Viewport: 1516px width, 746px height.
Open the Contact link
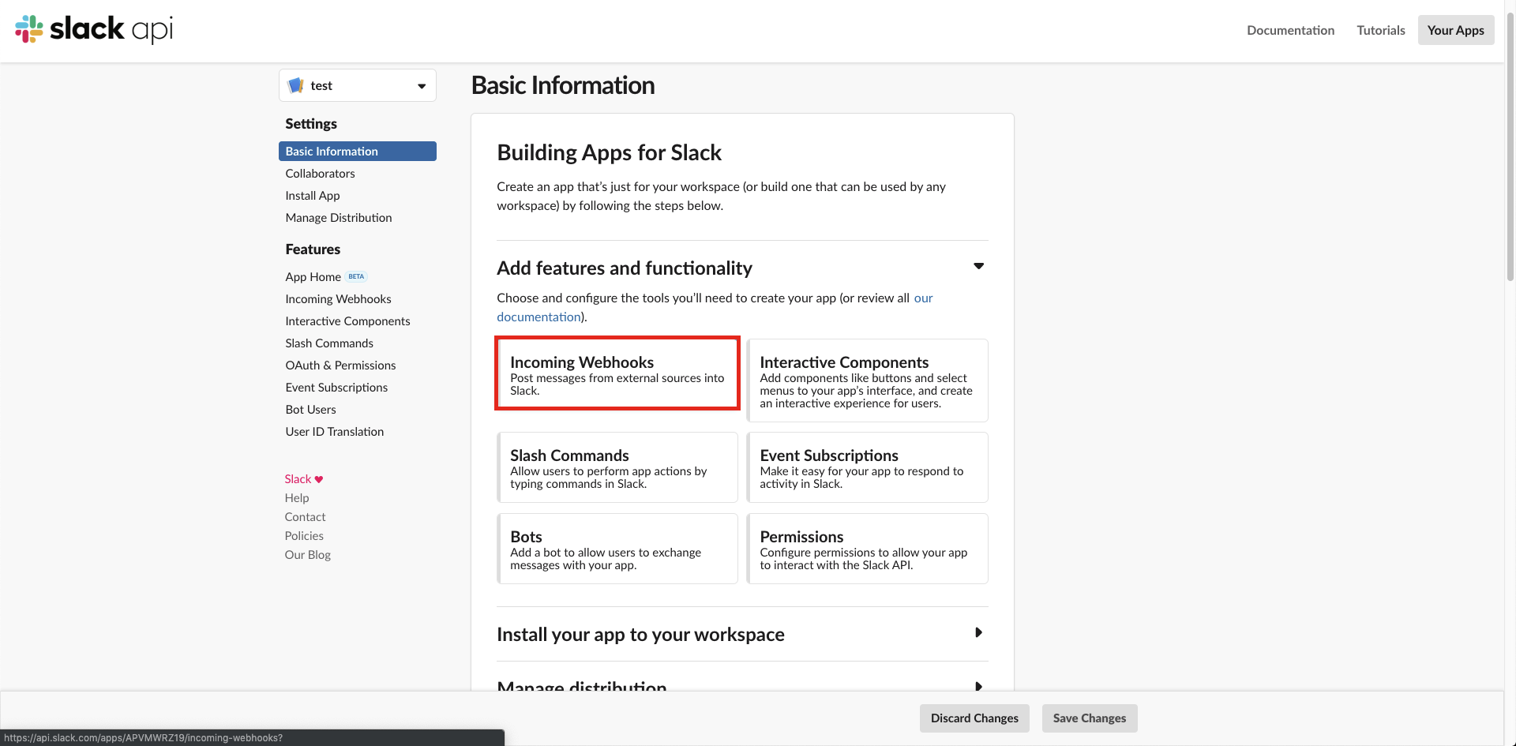tap(305, 516)
